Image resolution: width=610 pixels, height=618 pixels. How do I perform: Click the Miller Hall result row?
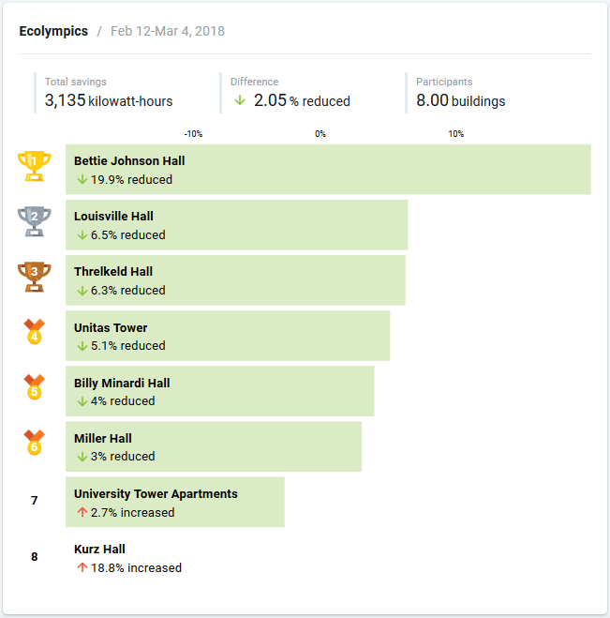[x=214, y=446]
